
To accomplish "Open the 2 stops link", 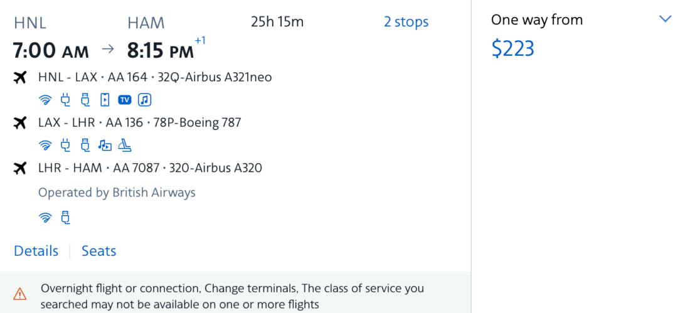I will tap(406, 22).
